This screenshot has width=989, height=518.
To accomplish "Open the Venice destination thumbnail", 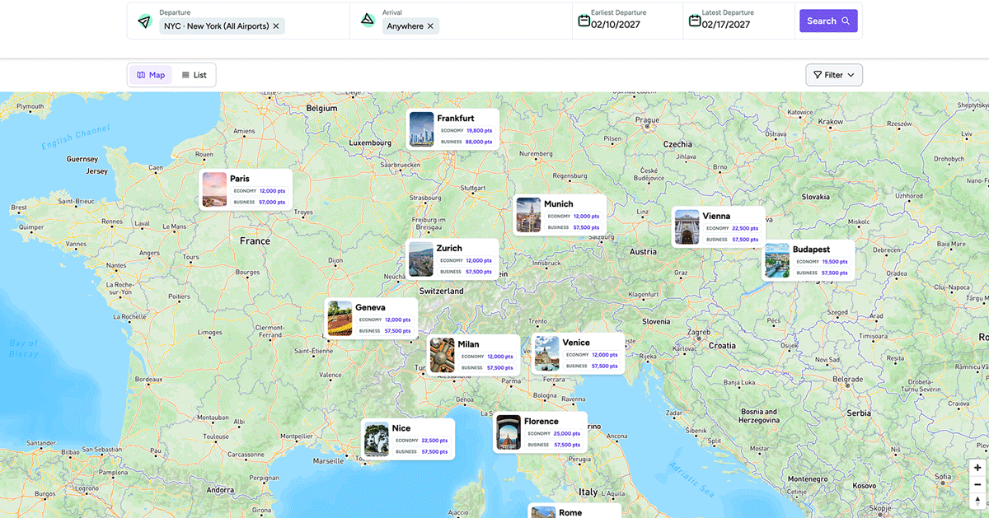I will pyautogui.click(x=546, y=353).
